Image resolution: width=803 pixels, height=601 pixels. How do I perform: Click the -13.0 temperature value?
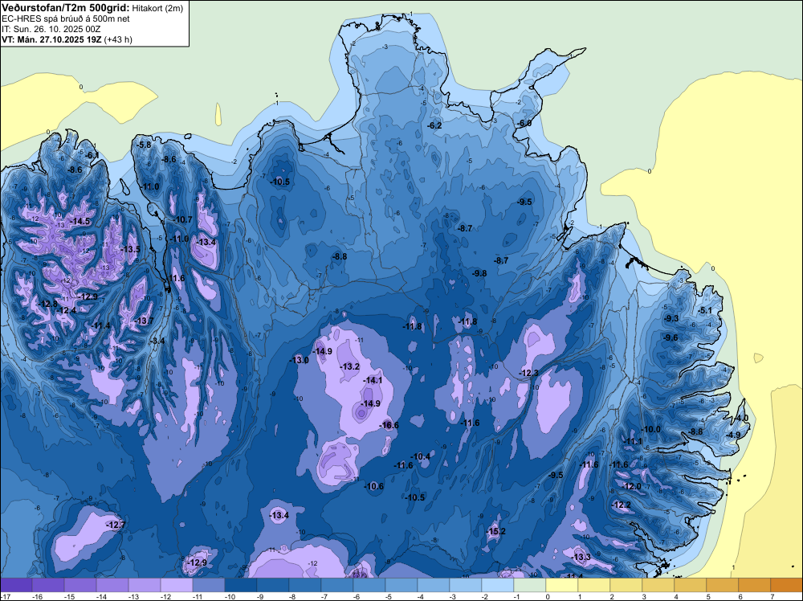(x=300, y=360)
